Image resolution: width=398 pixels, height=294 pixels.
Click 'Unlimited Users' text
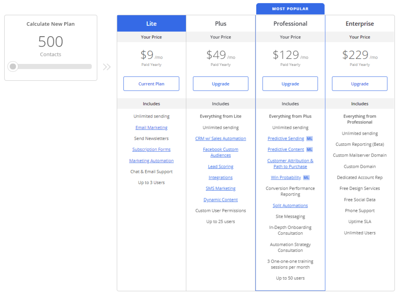click(x=360, y=233)
